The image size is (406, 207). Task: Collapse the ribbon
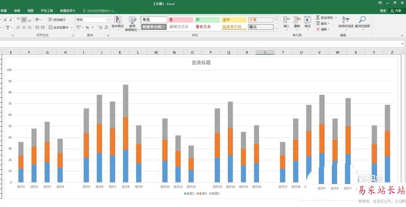[402, 35]
